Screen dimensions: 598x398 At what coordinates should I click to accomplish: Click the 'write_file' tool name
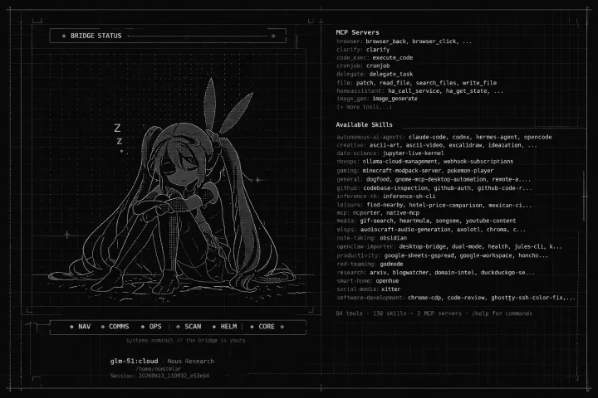click(479, 83)
